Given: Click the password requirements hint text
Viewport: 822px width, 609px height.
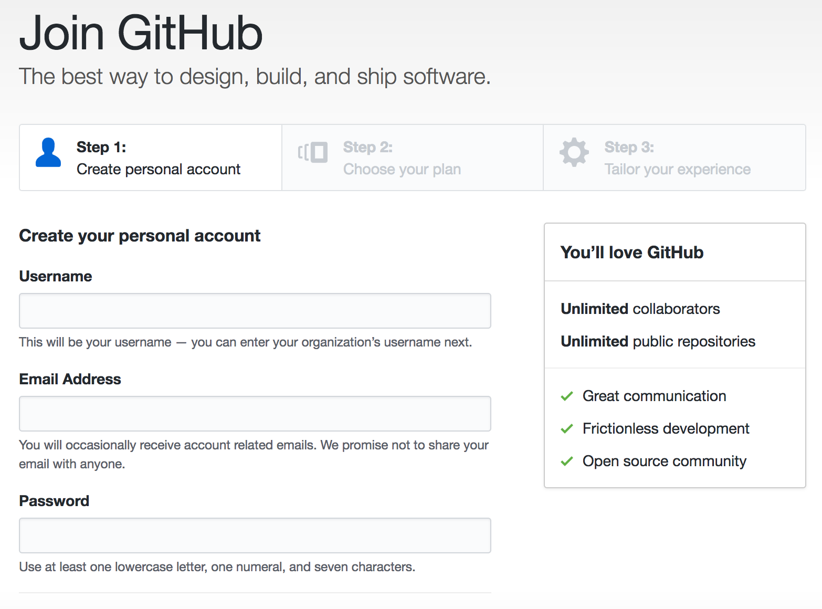Looking at the screenshot, I should point(217,567).
